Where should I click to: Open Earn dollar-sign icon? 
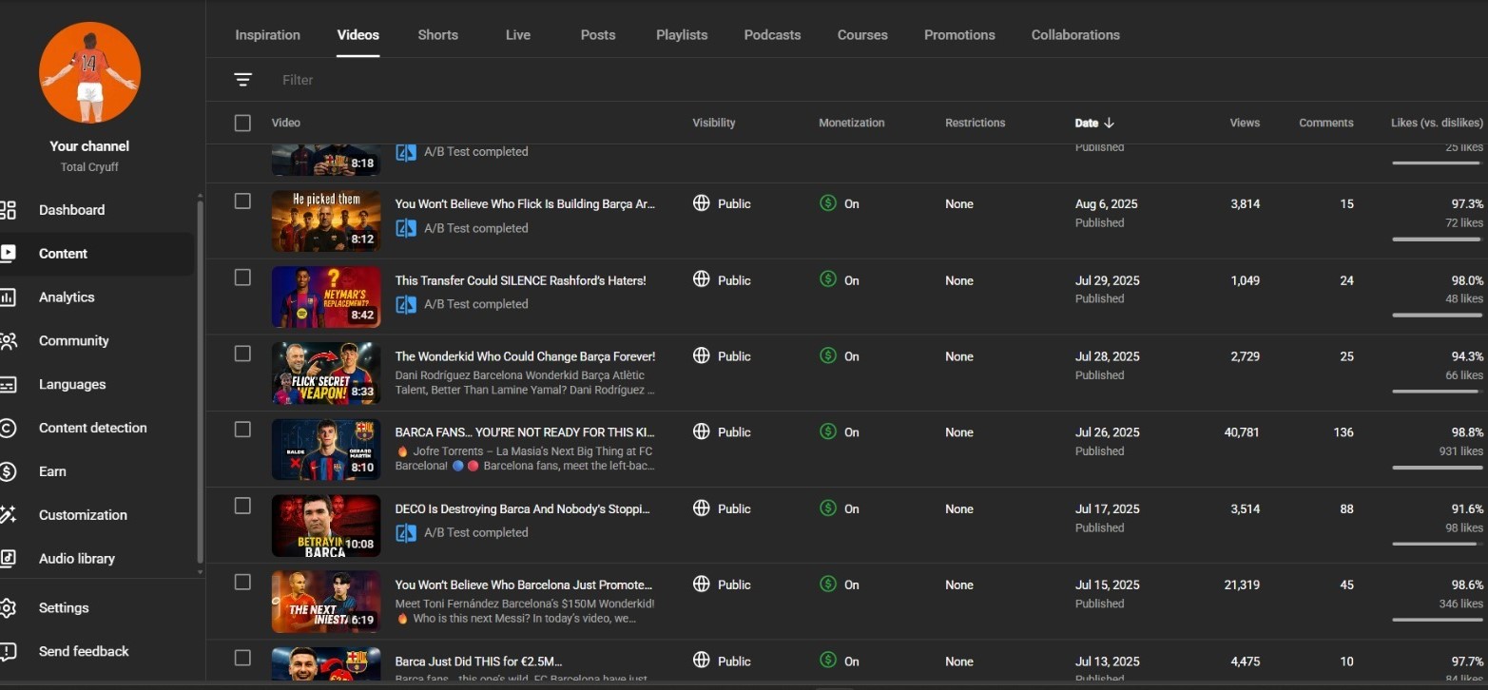click(x=8, y=471)
